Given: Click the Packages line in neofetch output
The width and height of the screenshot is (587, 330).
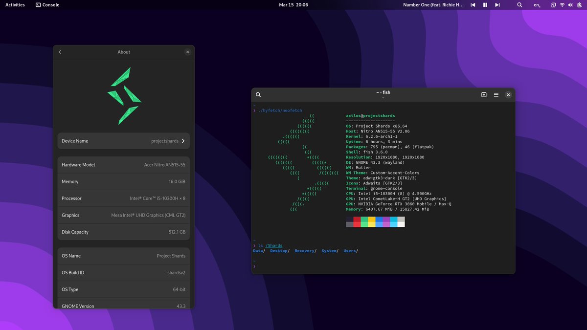Looking at the screenshot, I should coord(390,147).
